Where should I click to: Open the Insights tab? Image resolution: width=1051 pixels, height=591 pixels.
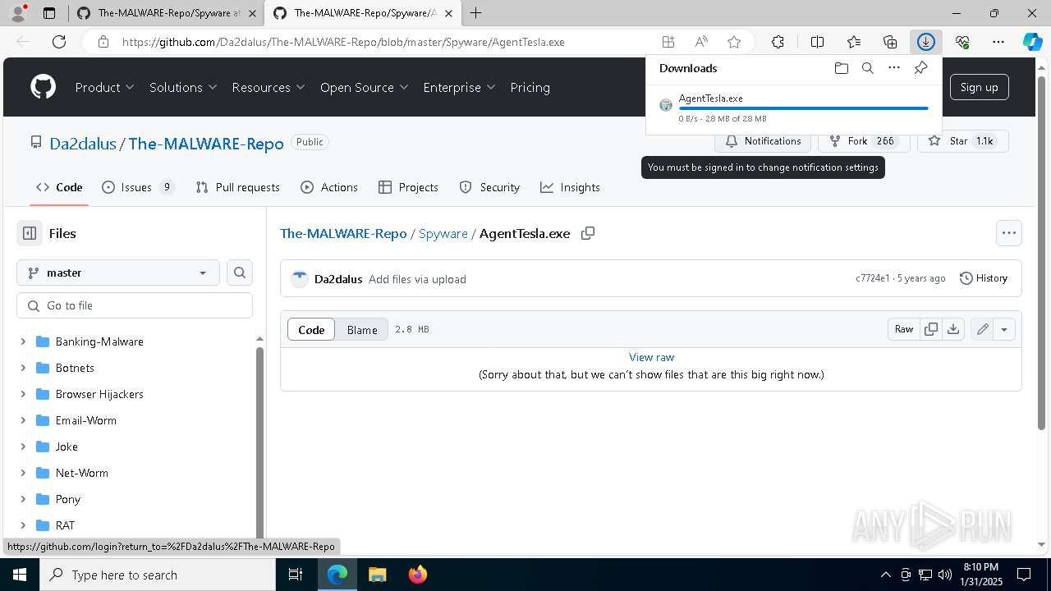tap(570, 187)
